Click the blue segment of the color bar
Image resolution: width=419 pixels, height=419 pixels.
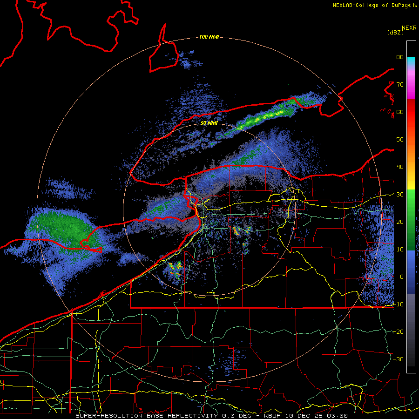coord(411,272)
